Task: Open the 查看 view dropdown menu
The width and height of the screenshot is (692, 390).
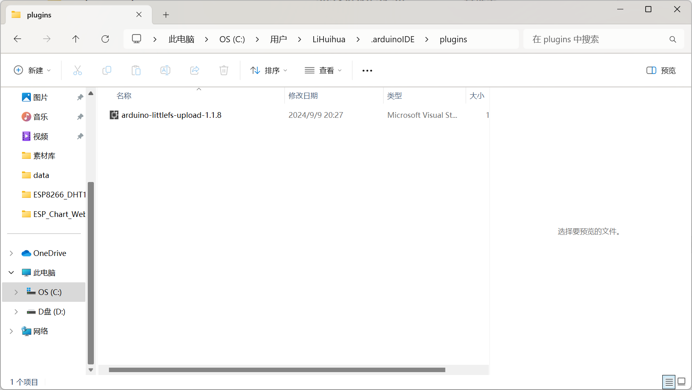Action: coord(323,70)
